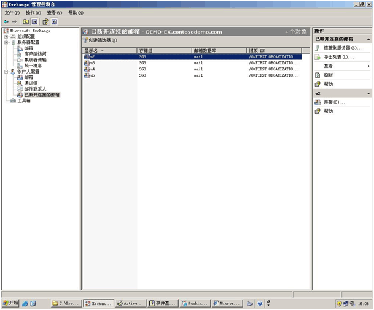Switch to Machin... taskbar window

[x=195, y=304]
